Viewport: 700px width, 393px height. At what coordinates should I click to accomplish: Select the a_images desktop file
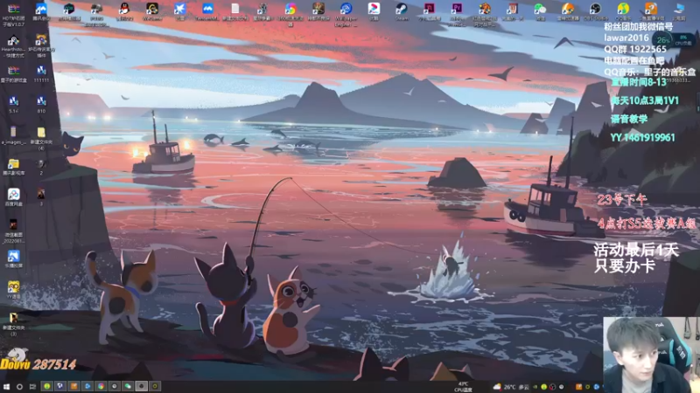[13, 135]
